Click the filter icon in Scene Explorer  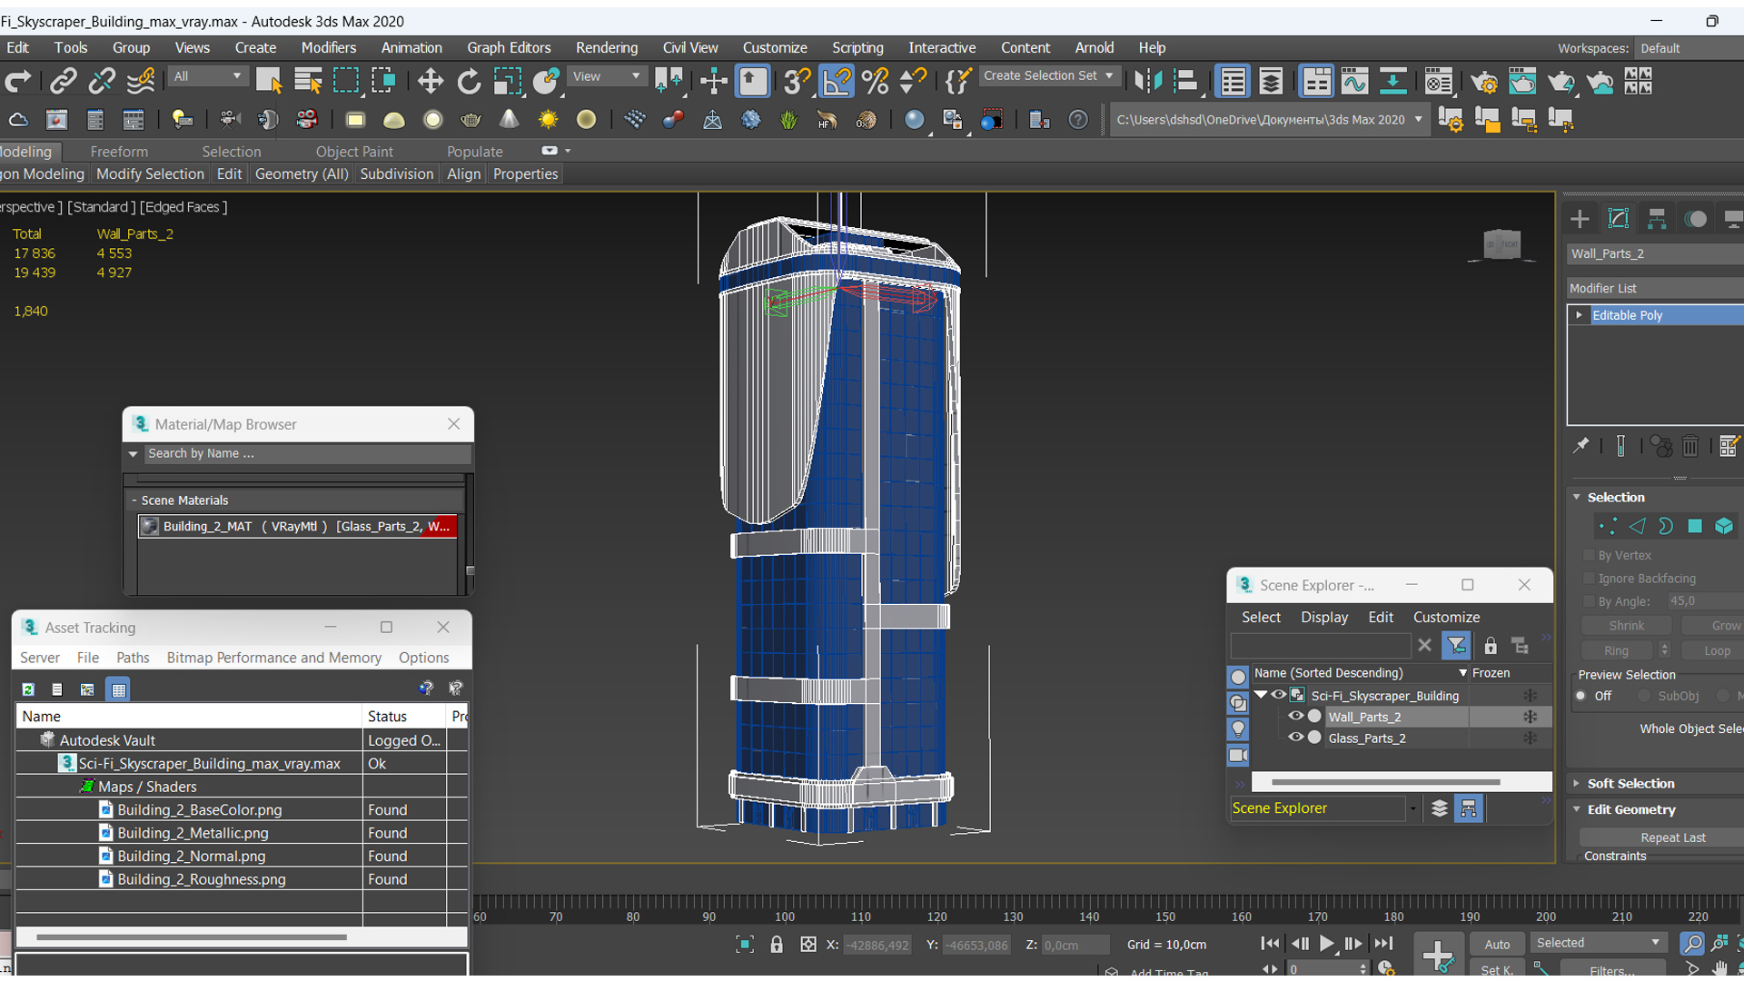click(1456, 646)
